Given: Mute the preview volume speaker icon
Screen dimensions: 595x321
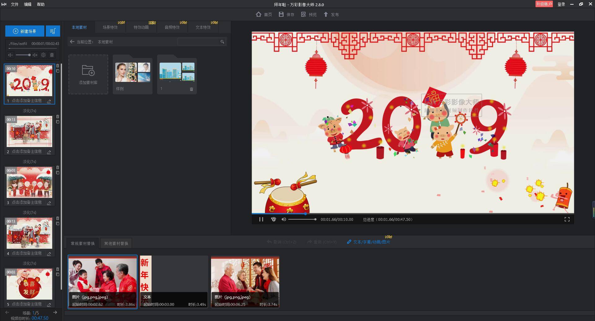Looking at the screenshot, I should 284,219.
